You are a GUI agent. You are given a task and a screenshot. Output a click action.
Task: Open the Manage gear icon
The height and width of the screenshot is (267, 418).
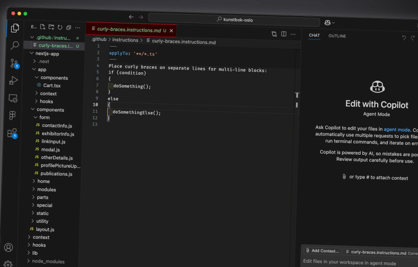8,264
